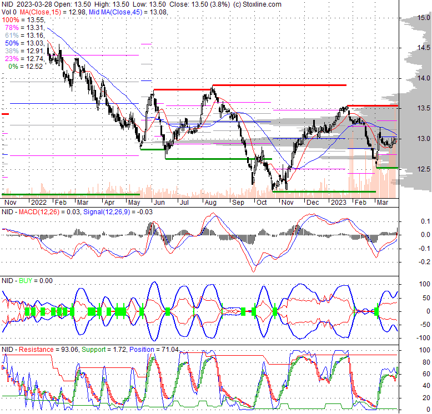
Task: Select the '(c) Stoxline.com' copyright text
Action: [x=257, y=4]
